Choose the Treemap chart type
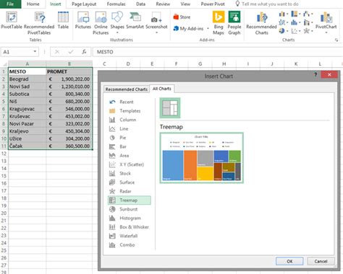Image resolution: width=343 pixels, height=274 pixels. pos(130,200)
